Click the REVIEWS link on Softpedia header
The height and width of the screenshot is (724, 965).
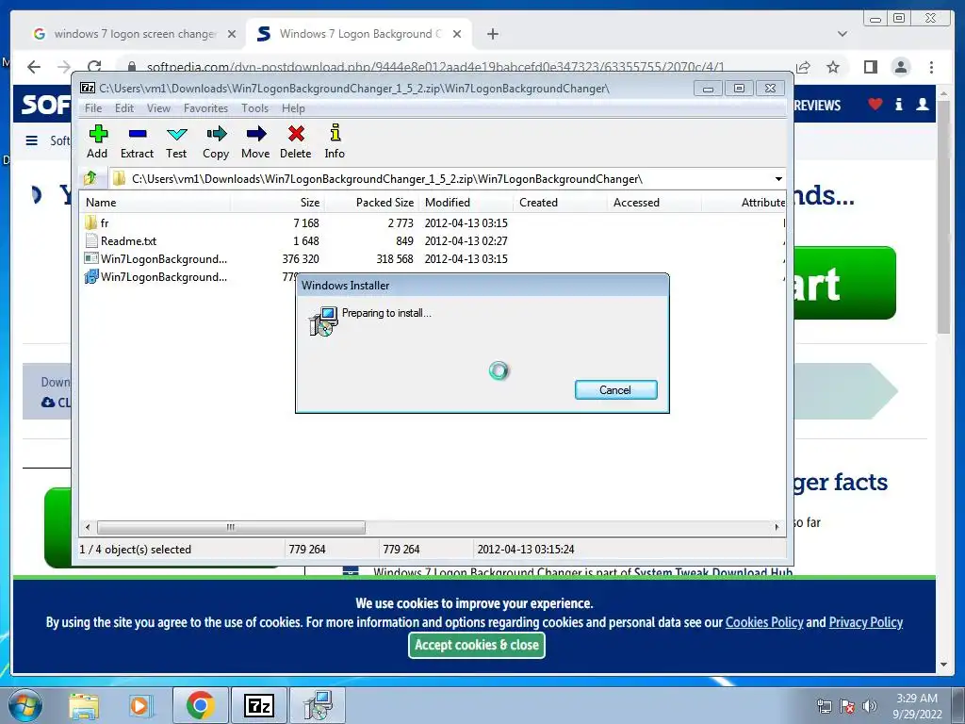[817, 106]
